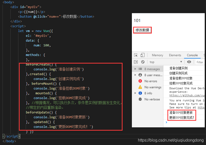The width and height of the screenshot is (206, 145).
Task: Click the closing </script> tag
Action: point(11,136)
